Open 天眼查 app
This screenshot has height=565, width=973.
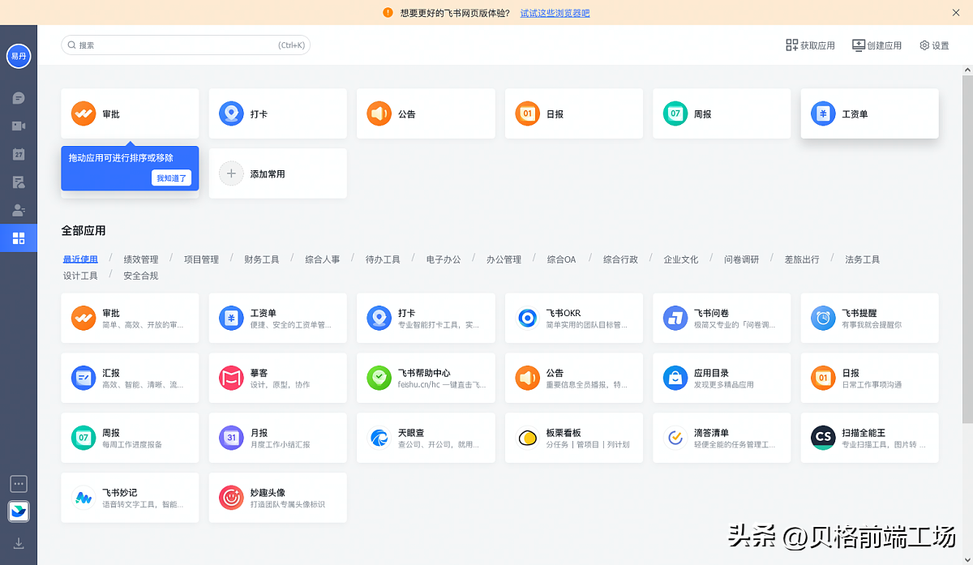point(426,438)
